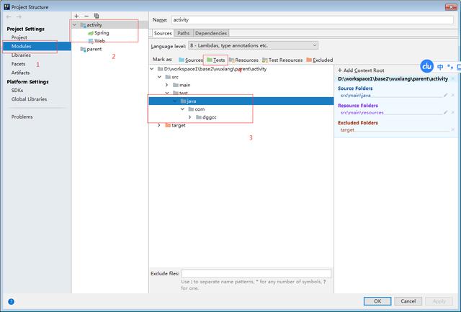
Task: Click the src\main\java path text
Action: point(355,96)
